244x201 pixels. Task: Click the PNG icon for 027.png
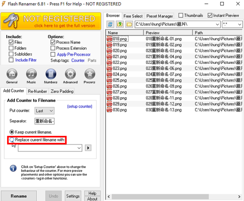coord(109,92)
